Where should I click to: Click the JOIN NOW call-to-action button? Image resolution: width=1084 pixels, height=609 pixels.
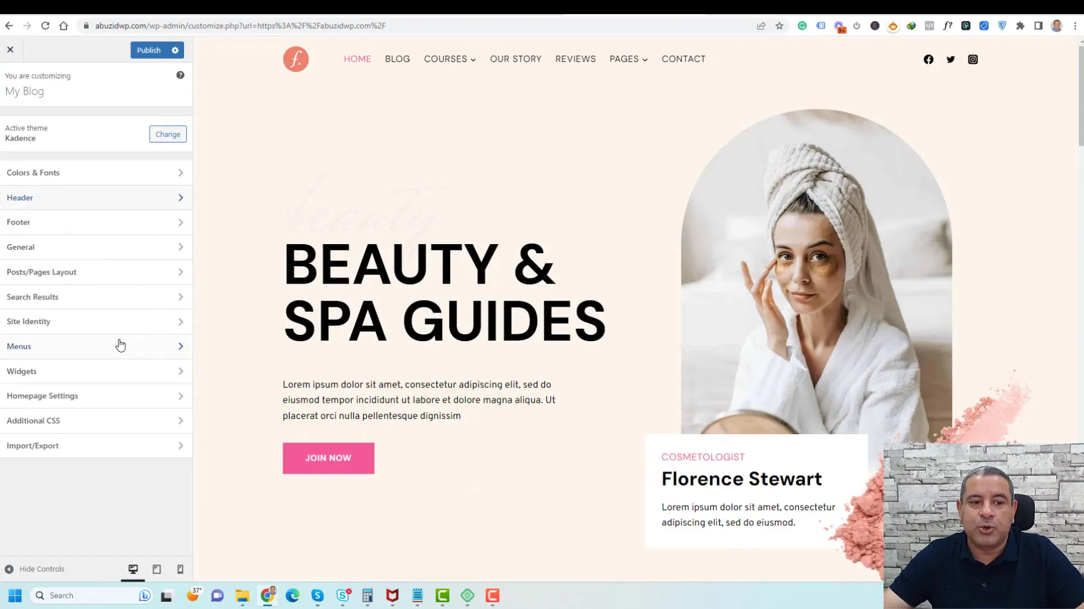coord(327,458)
